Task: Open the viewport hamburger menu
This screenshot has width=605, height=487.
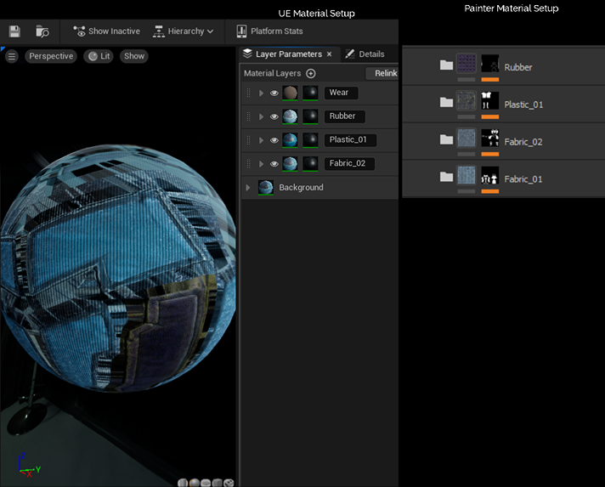Action: 12,56
